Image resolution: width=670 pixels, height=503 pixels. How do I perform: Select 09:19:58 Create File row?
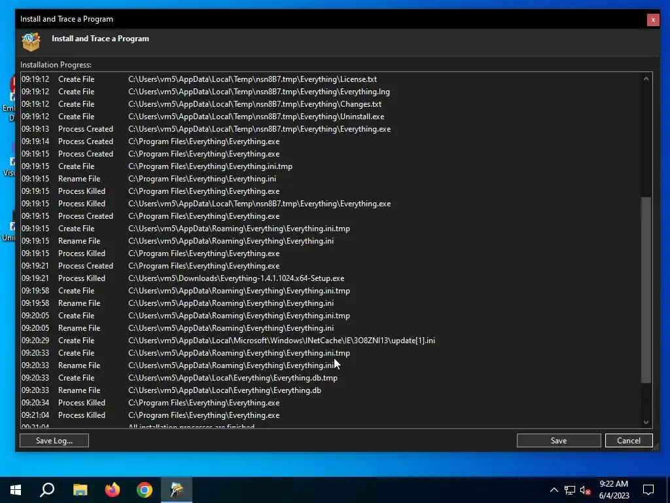click(330, 290)
